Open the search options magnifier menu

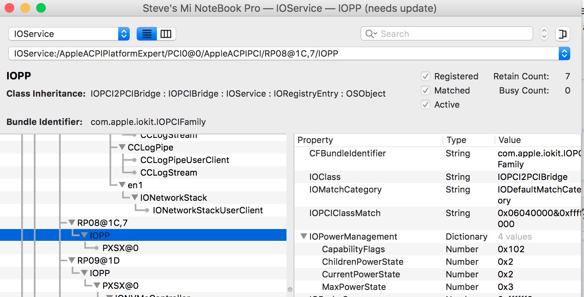coord(371,34)
